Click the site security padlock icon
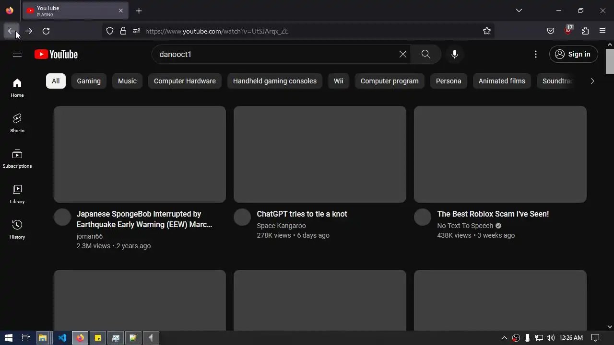The width and height of the screenshot is (614, 345). click(x=123, y=31)
